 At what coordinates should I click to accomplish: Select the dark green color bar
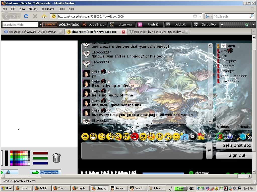point(40,158)
